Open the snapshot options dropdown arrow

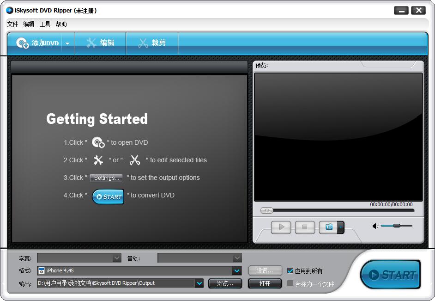tap(341, 227)
